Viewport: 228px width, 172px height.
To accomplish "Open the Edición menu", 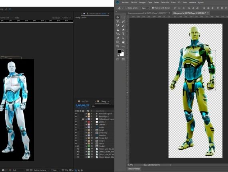I will [x=134, y=2].
